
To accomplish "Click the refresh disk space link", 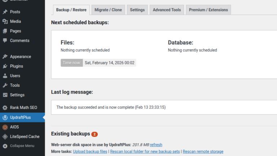I will pyautogui.click(x=156, y=145).
